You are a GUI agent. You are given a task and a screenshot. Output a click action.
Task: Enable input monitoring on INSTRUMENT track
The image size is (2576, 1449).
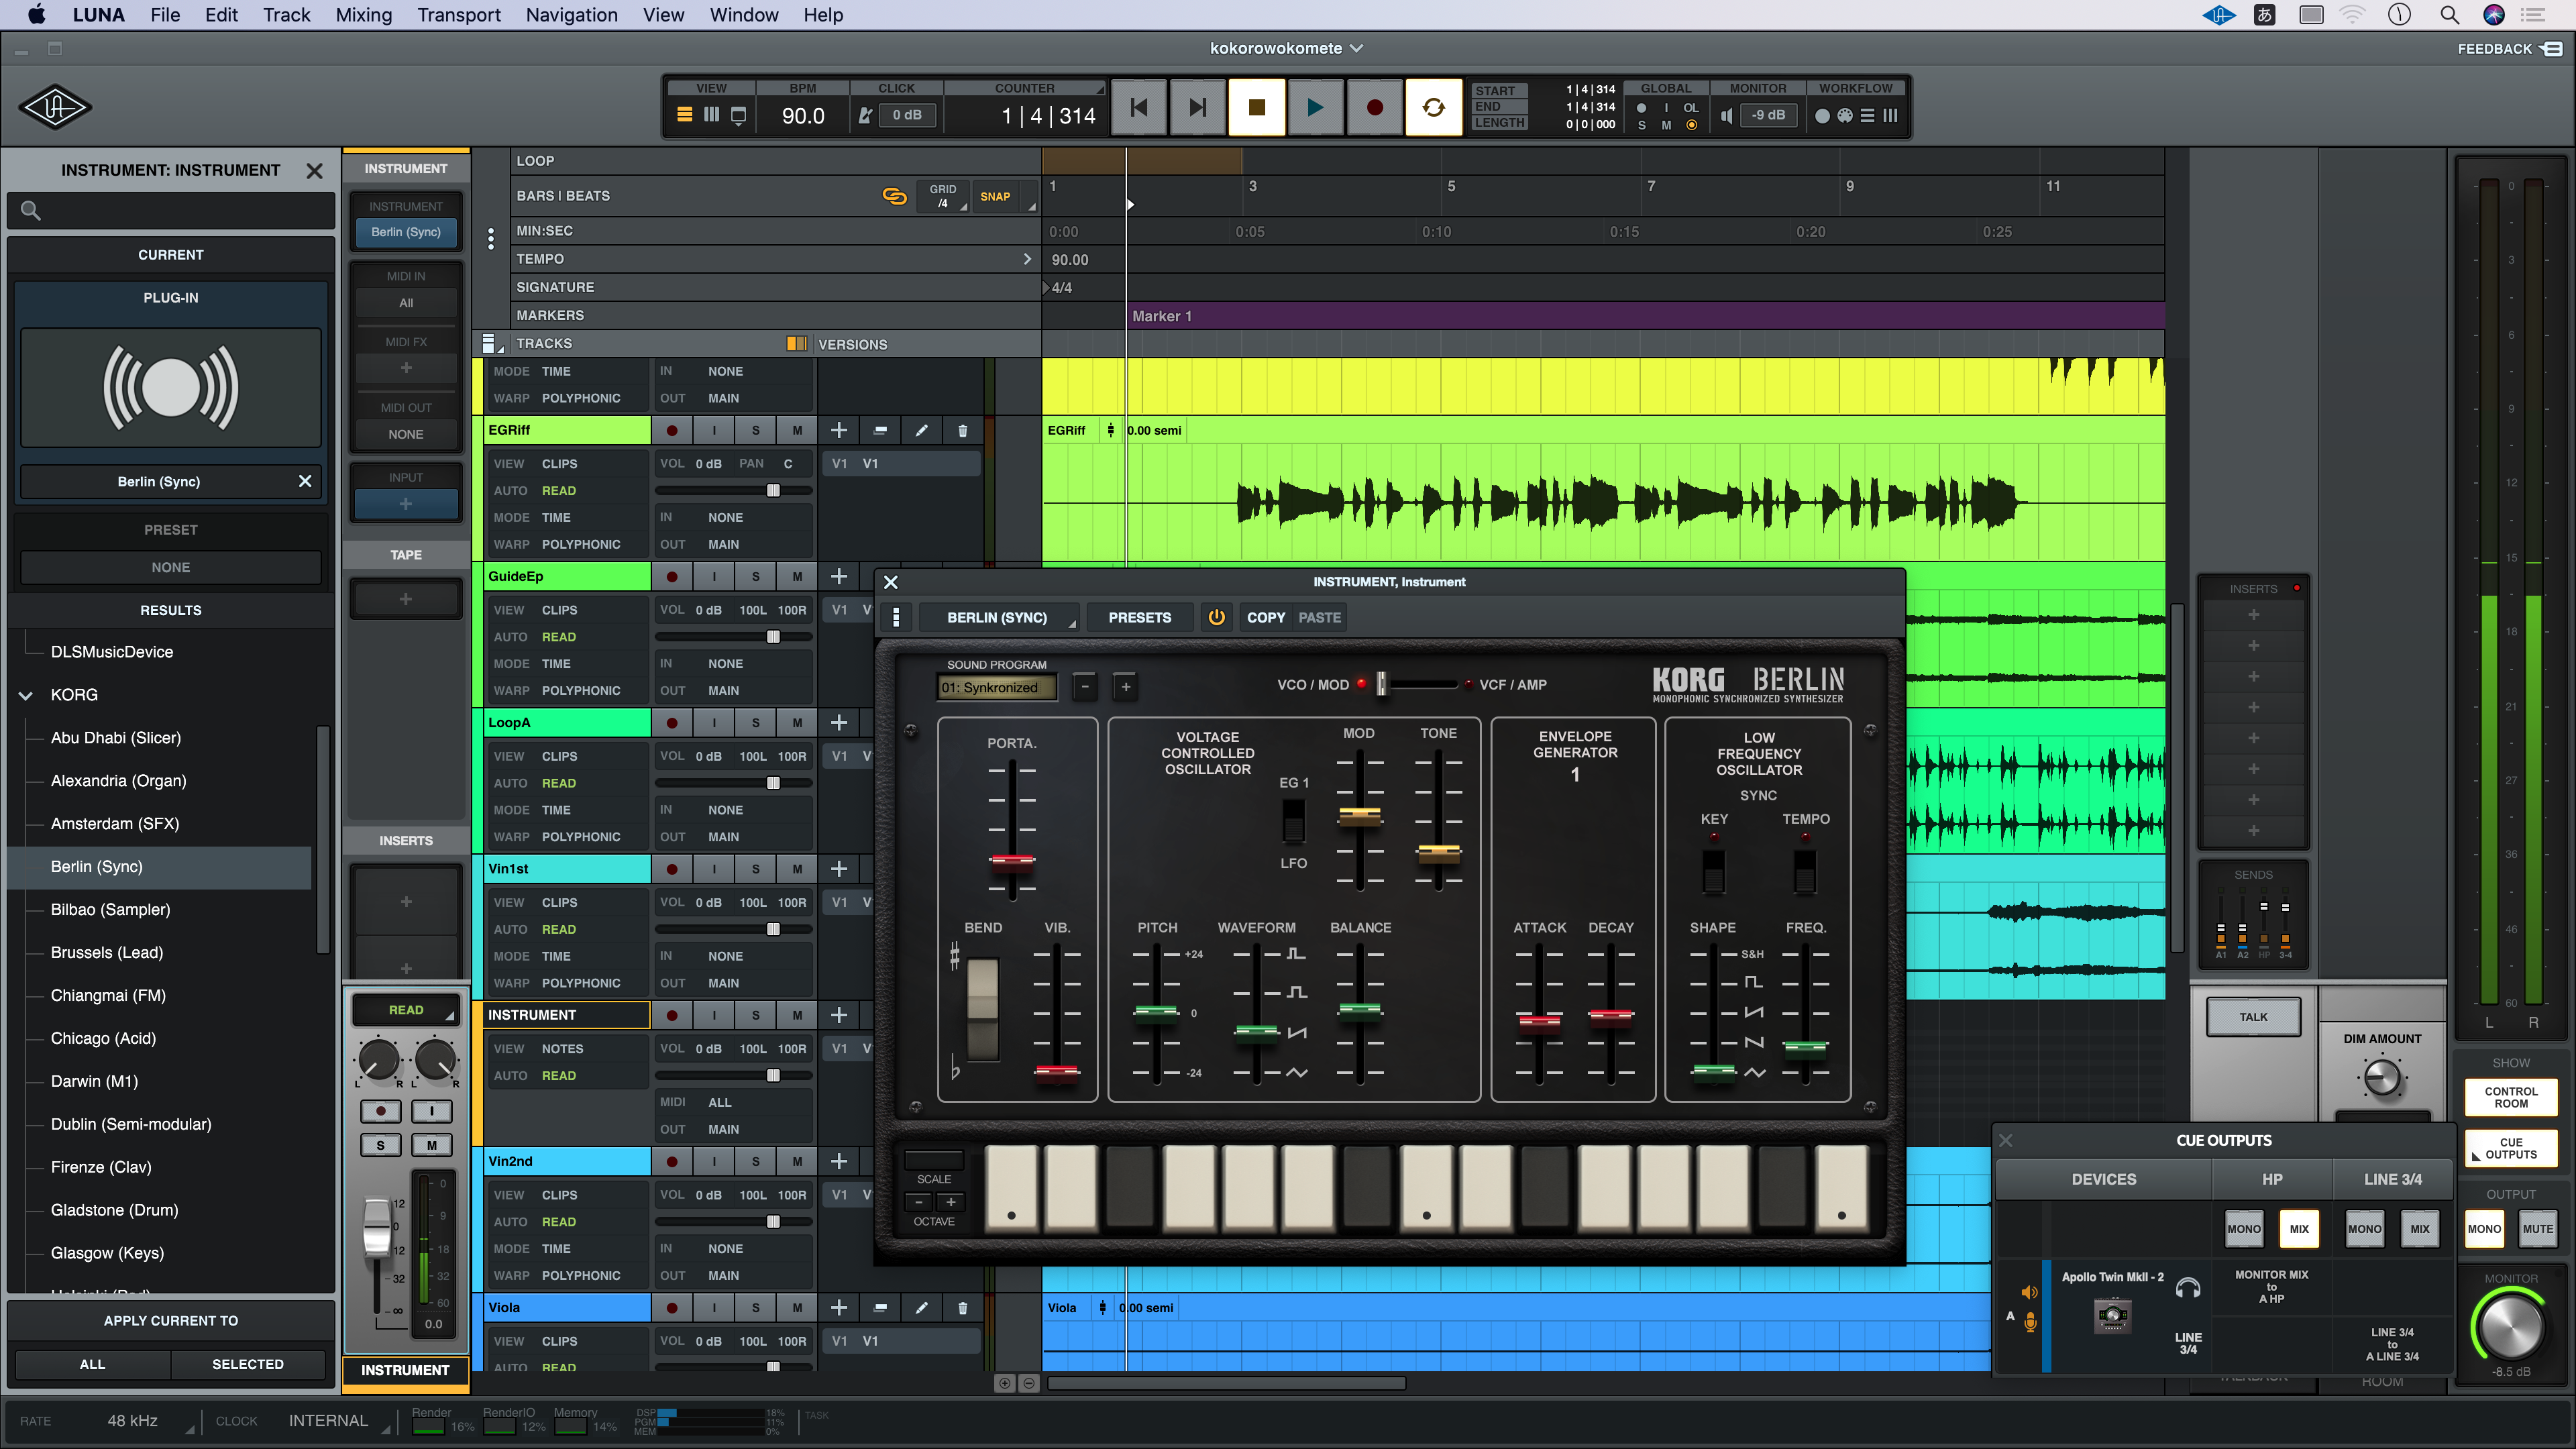click(x=714, y=1015)
